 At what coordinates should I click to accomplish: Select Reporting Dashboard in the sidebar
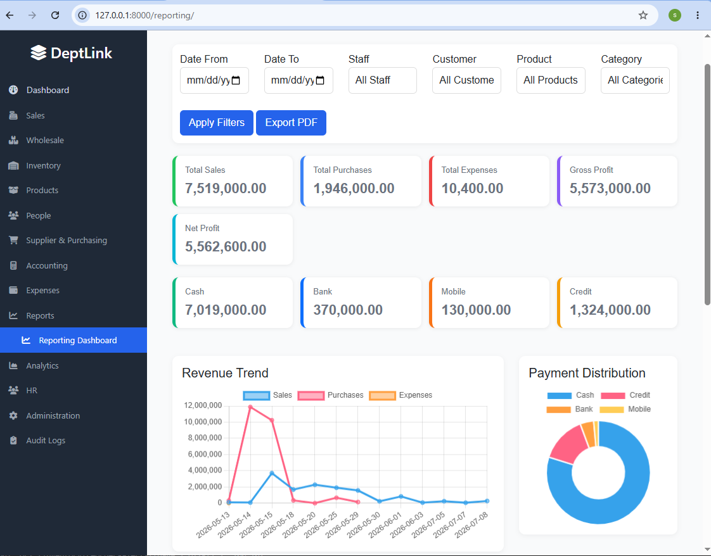click(x=74, y=340)
